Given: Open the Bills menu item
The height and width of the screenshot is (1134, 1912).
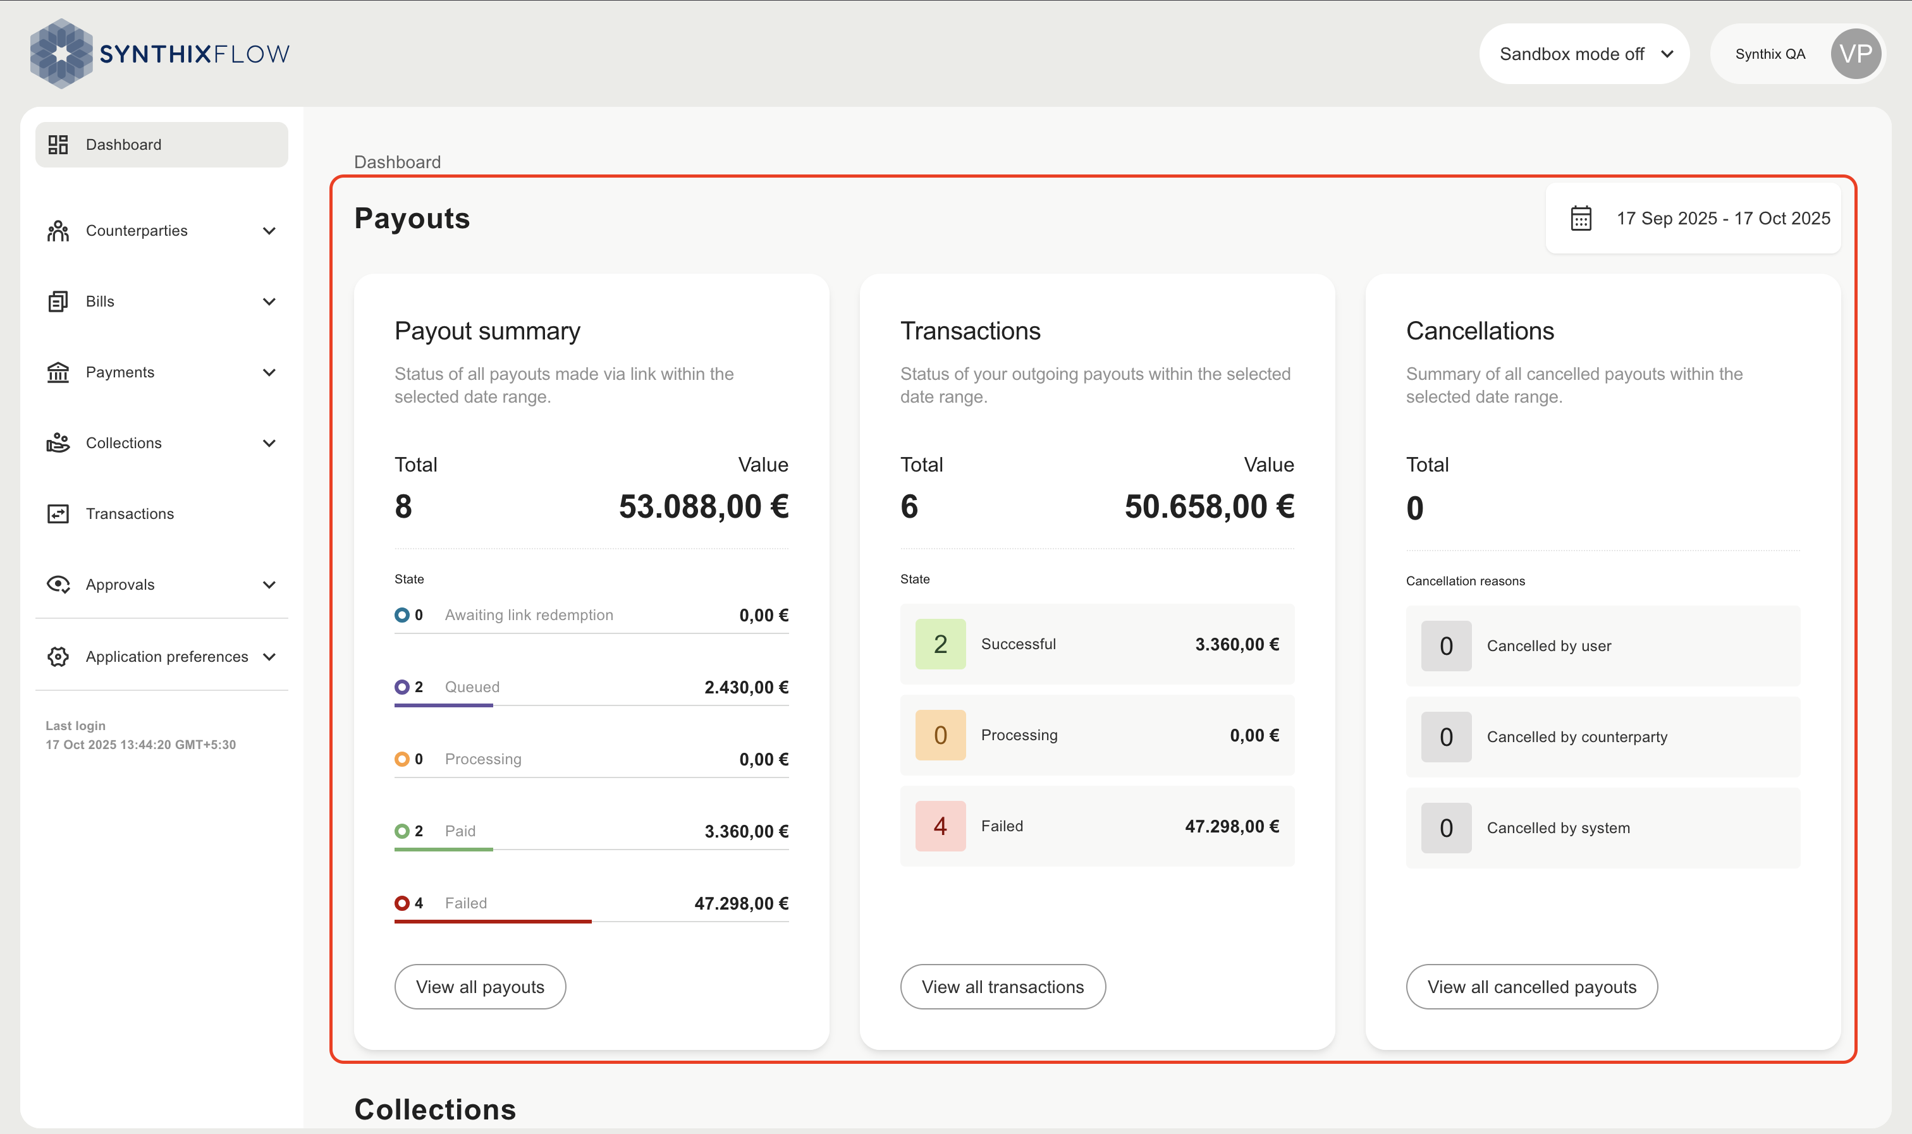Looking at the screenshot, I should click(161, 302).
